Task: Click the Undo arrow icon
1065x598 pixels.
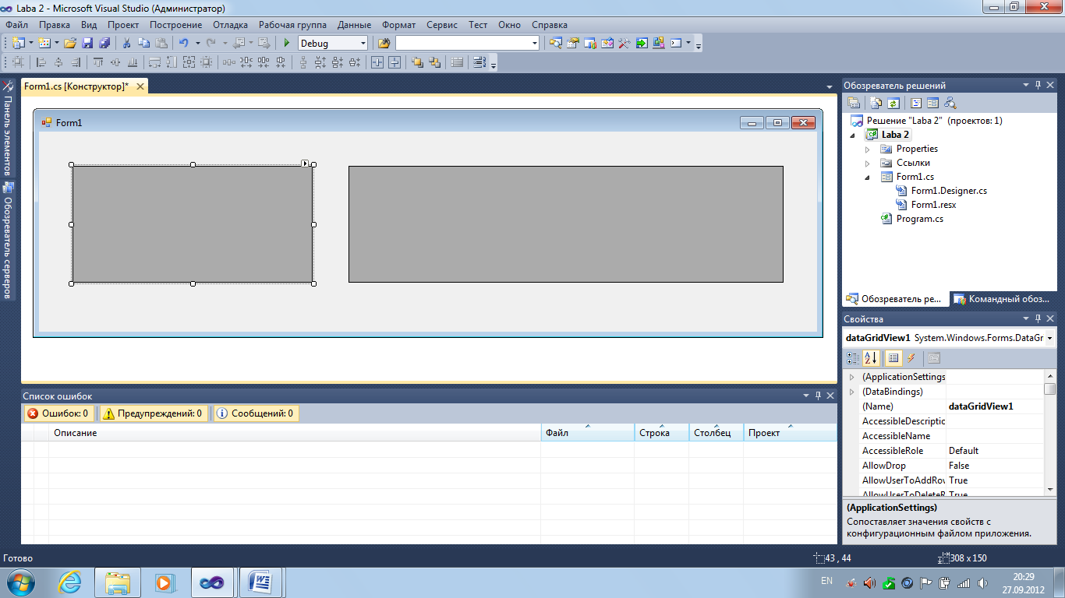Action: 183,44
